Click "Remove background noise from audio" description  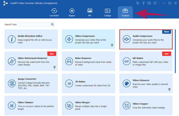click(93, 62)
